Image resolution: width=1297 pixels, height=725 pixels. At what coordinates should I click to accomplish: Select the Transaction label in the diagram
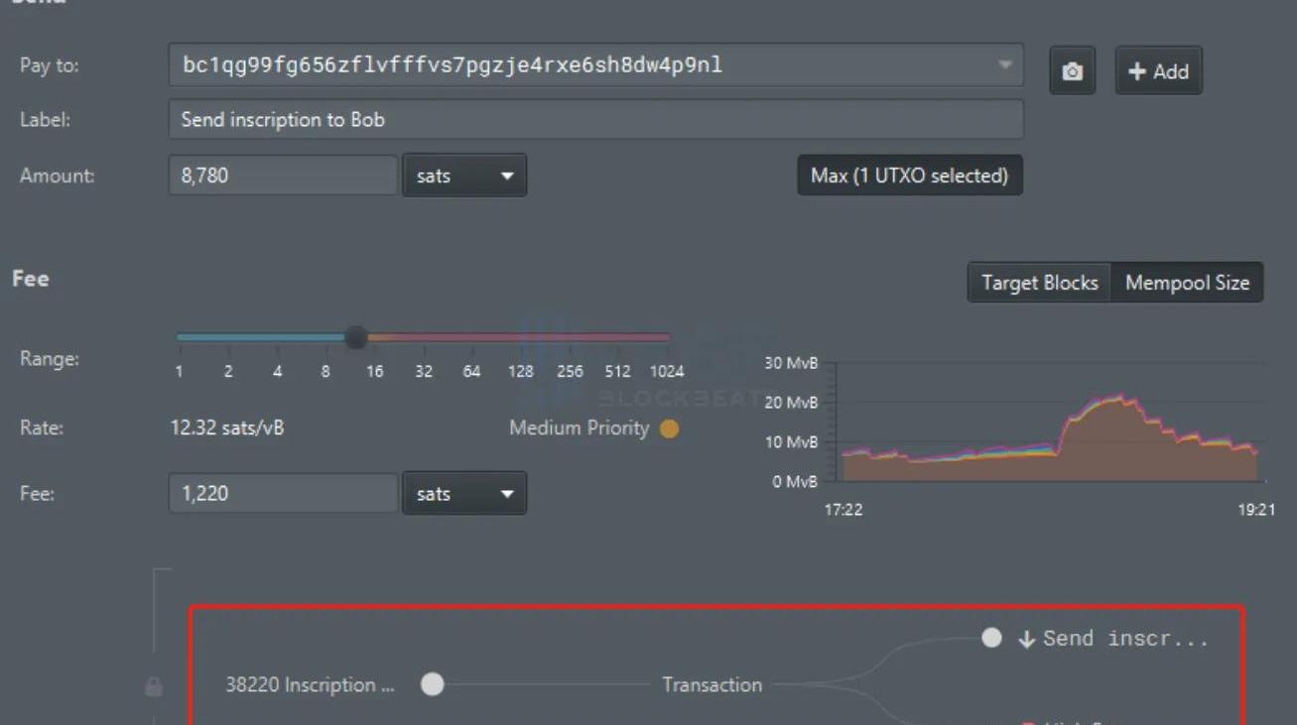pos(712,684)
